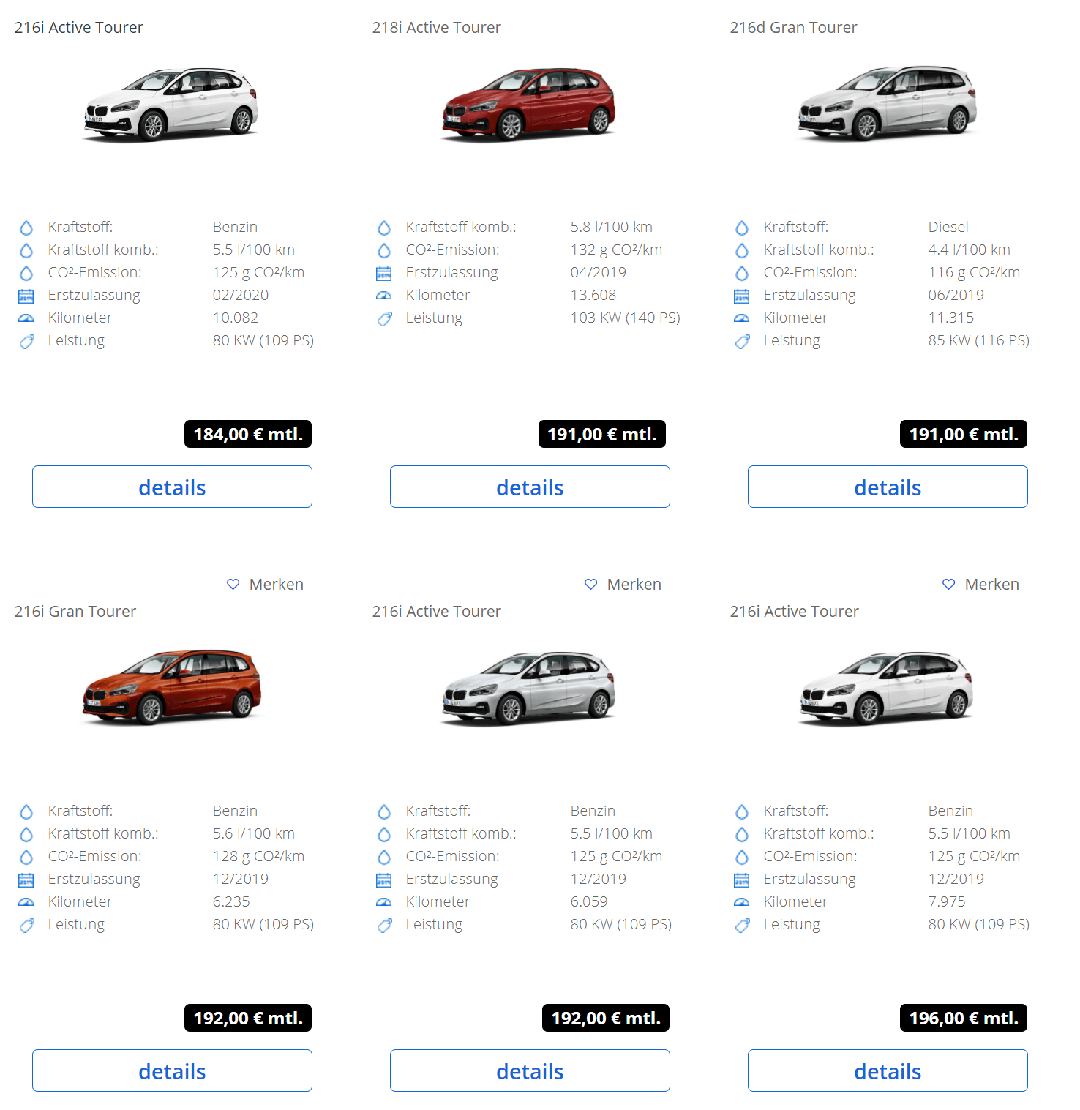Screen dimensions: 1080x1110
Task: Click the 196,00 € mtl. price badge
Action: click(964, 1018)
